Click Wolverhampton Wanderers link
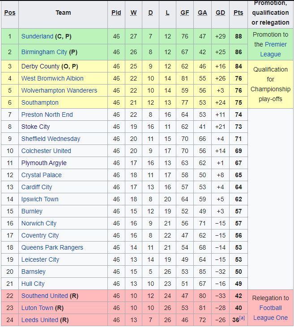Viewport: 294px width, 327px height. coord(59,90)
